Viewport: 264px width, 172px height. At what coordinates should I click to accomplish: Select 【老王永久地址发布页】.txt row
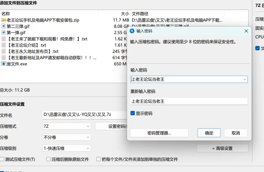point(33,51)
